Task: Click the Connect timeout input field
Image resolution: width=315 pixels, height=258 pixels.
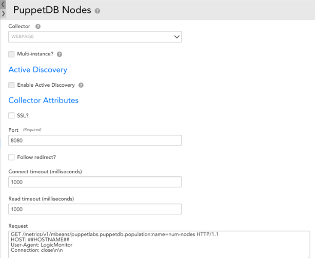Action: click(95, 182)
